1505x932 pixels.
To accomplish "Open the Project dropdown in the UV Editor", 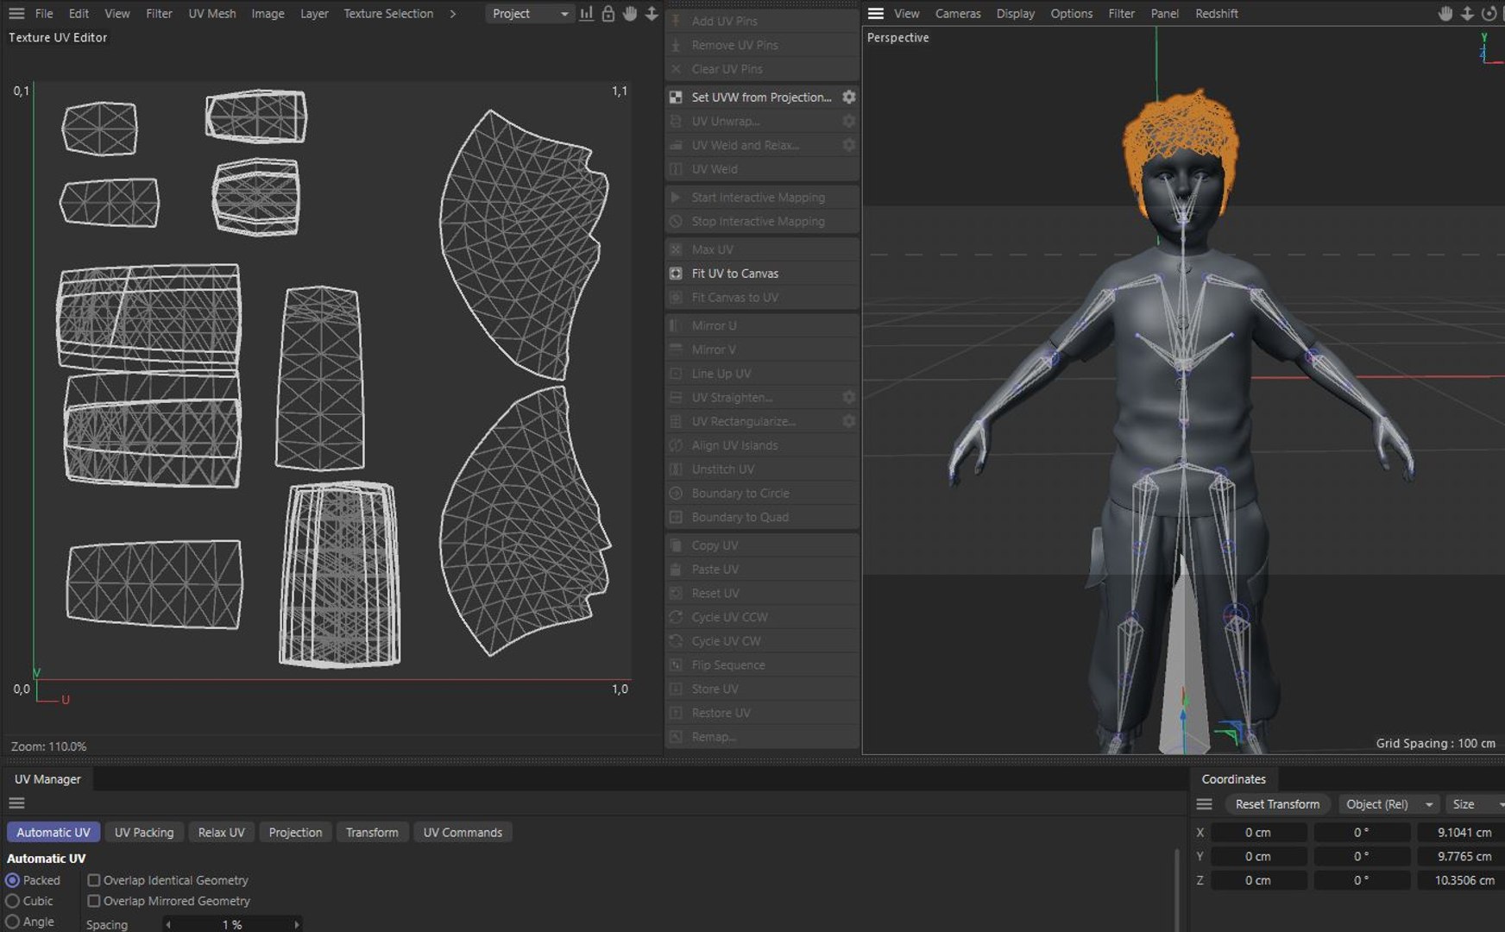I will tap(530, 14).
